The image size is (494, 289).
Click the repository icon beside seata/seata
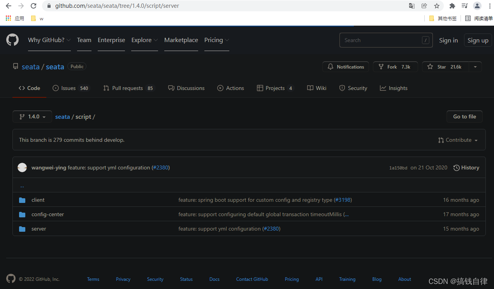(x=16, y=67)
